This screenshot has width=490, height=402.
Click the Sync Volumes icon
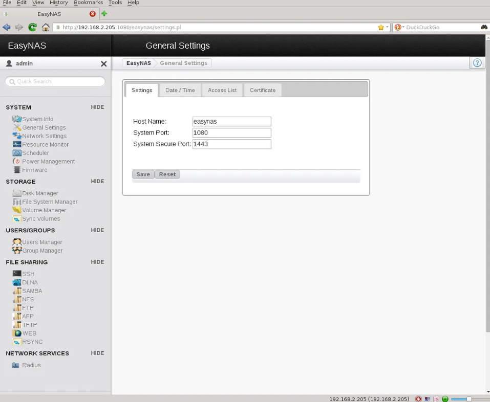(17, 219)
